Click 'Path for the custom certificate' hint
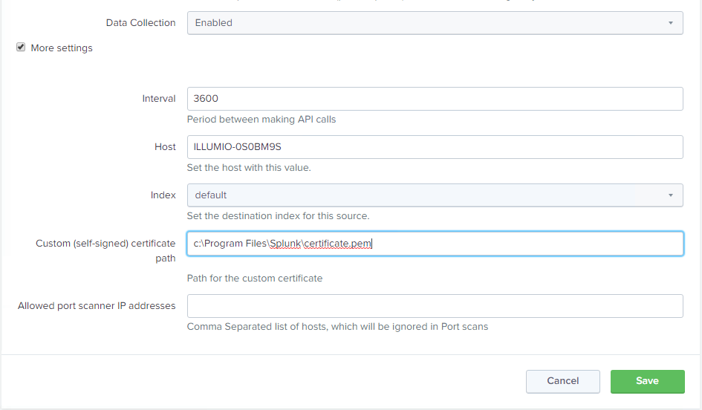The height and width of the screenshot is (410, 702). point(254,279)
